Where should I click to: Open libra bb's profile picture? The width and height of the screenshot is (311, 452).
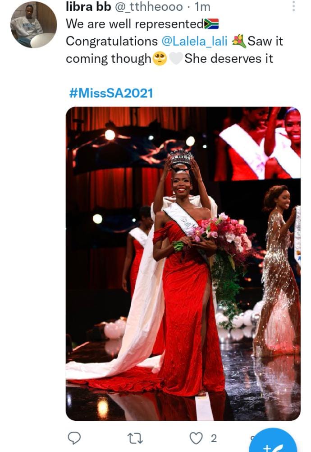pyautogui.click(x=34, y=24)
